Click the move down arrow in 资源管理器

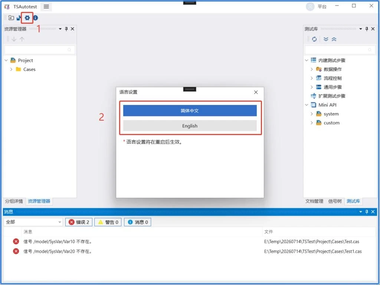coord(14,39)
